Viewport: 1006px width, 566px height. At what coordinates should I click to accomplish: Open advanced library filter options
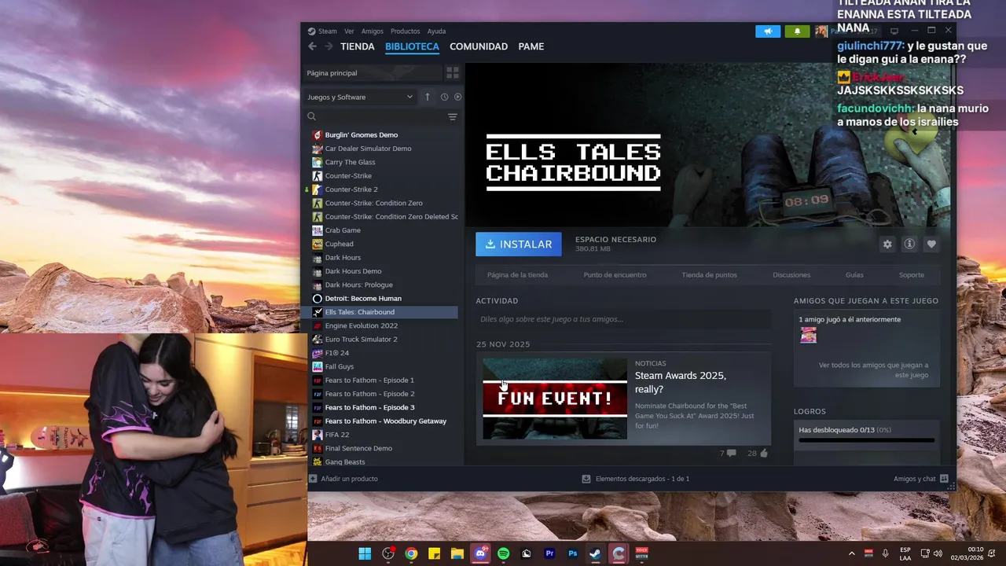pos(453,116)
